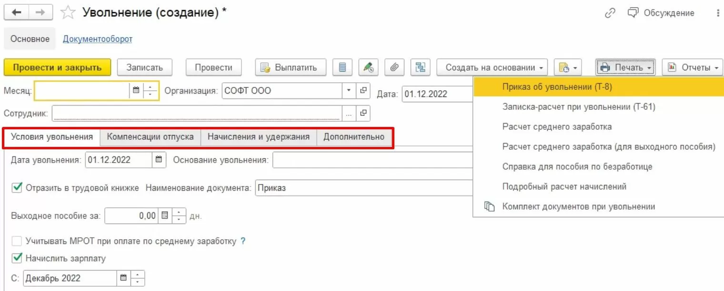Open the Отчеты dropdown
This screenshot has width=724, height=291.
(692, 68)
